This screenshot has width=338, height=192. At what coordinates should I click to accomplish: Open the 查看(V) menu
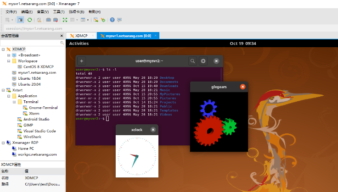[x=43, y=12]
